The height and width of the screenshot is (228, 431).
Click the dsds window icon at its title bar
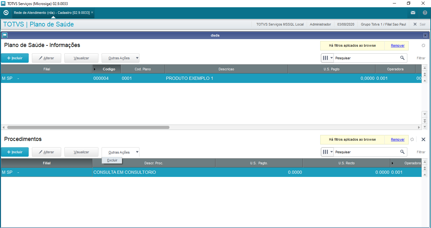[5, 35]
